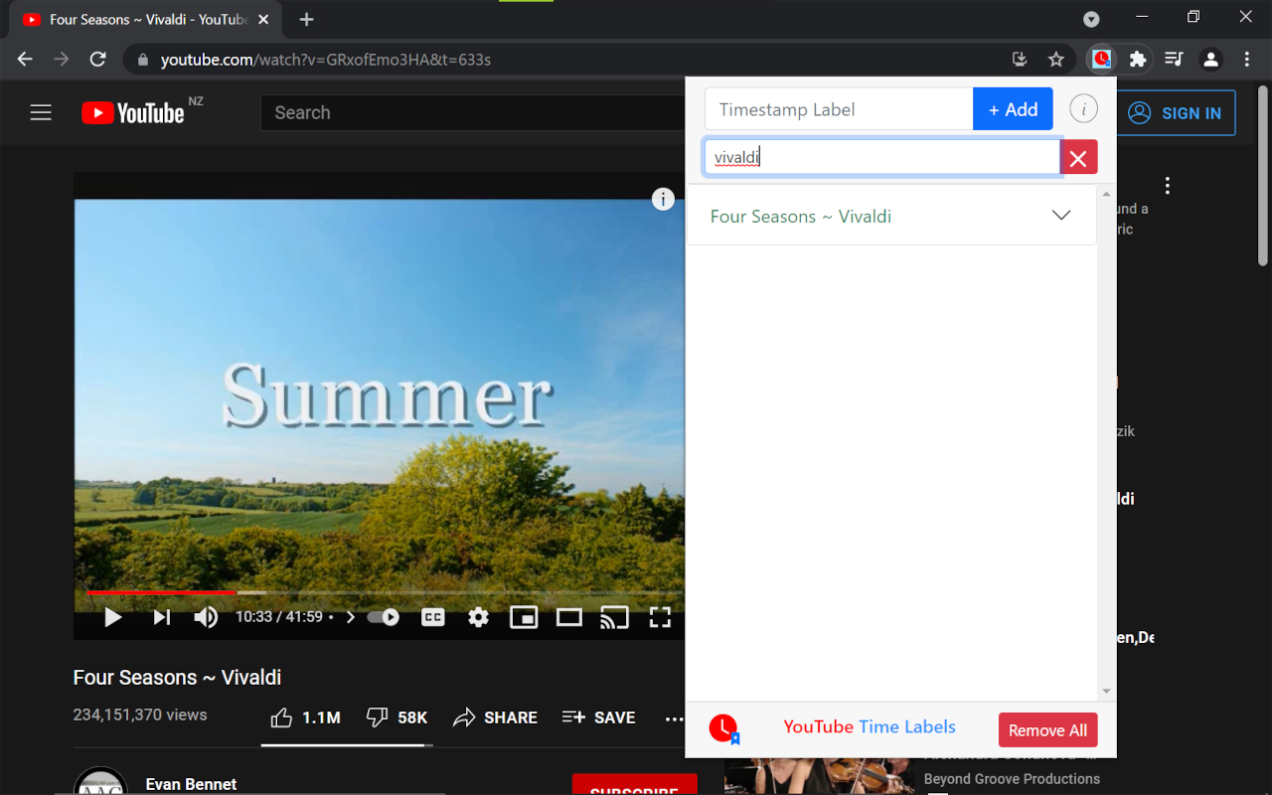The width and height of the screenshot is (1272, 795).
Task: Go back to previous page
Action: point(26,60)
